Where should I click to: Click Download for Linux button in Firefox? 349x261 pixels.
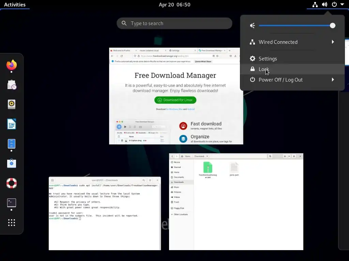pyautogui.click(x=175, y=100)
